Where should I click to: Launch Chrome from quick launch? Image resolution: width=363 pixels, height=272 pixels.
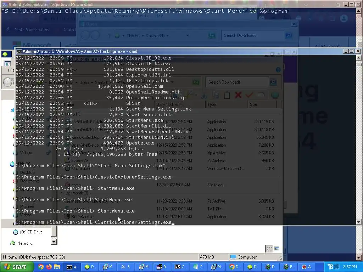click(41, 267)
